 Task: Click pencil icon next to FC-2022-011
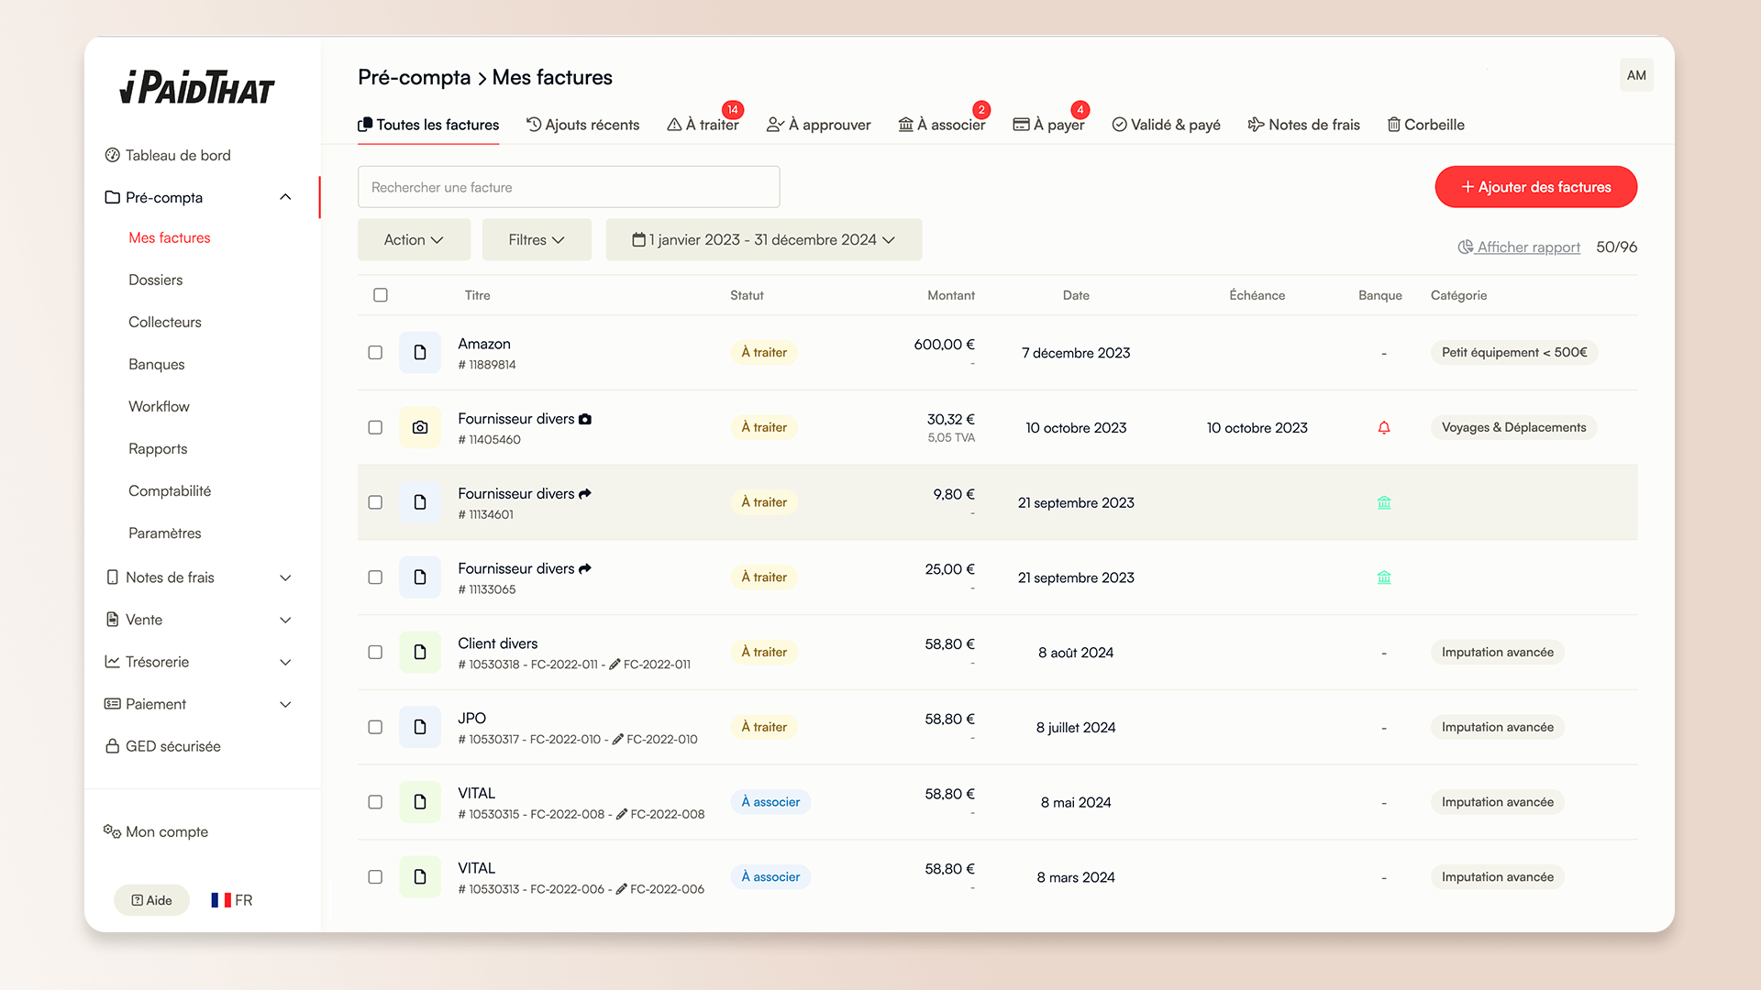click(615, 665)
